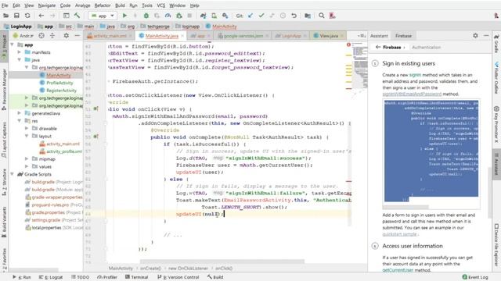Open the app run configuration dropdown

(103, 16)
